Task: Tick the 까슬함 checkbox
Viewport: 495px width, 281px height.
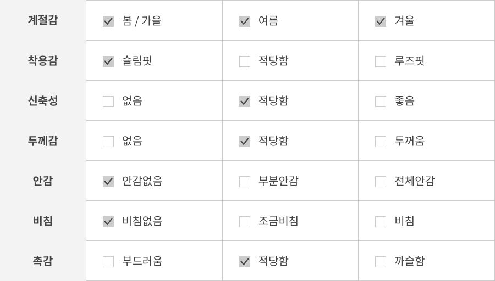Action: [381, 262]
